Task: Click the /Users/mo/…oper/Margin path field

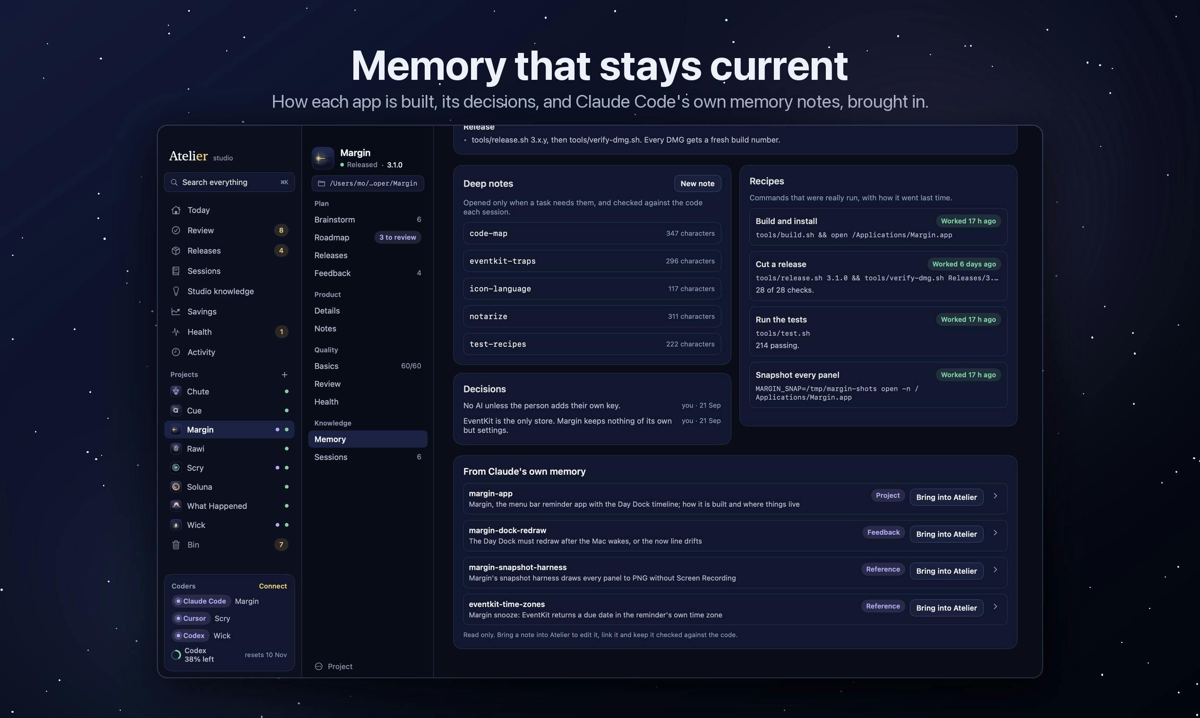Action: [368, 183]
